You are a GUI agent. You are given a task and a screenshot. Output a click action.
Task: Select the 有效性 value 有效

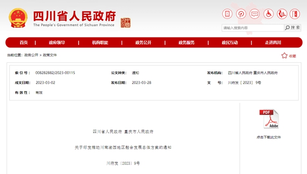pos(39,93)
